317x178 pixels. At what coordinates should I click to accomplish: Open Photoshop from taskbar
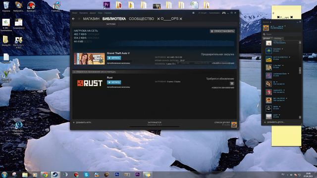[x=117, y=175]
